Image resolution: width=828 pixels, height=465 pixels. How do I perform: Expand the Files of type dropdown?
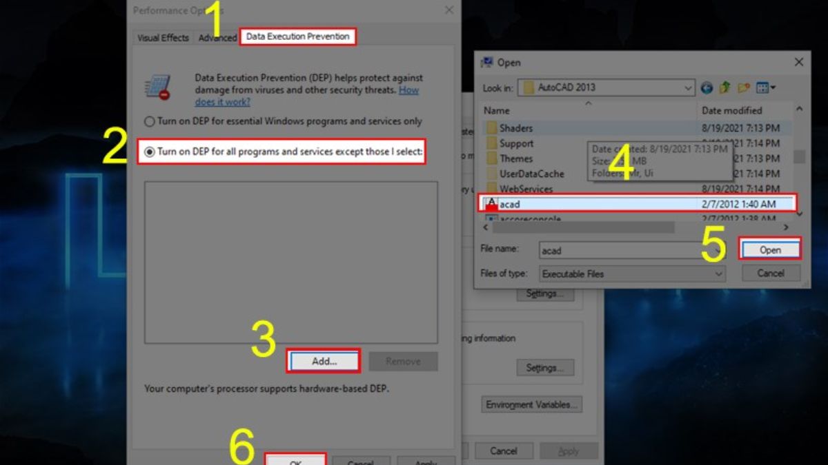[x=719, y=274]
